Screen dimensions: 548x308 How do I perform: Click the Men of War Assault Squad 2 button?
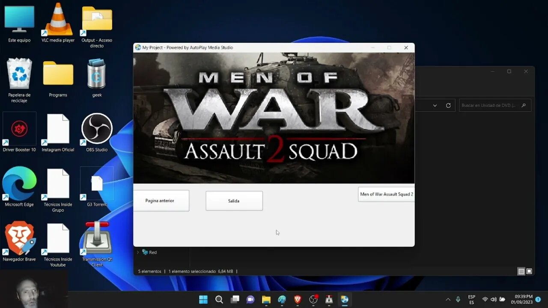[x=386, y=194]
